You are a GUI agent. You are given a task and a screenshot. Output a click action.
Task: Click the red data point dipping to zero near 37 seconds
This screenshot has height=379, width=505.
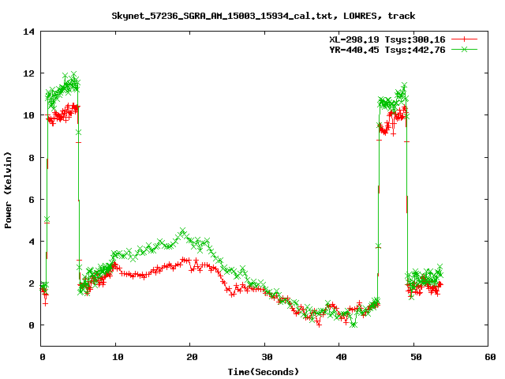[x=319, y=325]
